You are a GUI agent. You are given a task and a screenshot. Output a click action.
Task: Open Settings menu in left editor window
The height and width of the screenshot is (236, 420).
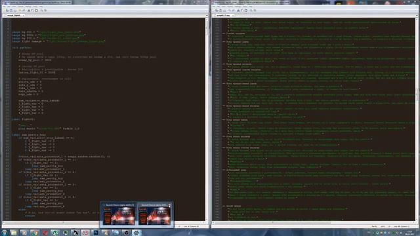click(28, 7)
